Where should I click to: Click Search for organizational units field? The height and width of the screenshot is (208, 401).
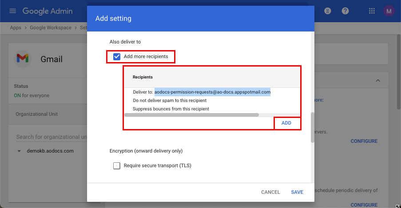click(x=52, y=137)
